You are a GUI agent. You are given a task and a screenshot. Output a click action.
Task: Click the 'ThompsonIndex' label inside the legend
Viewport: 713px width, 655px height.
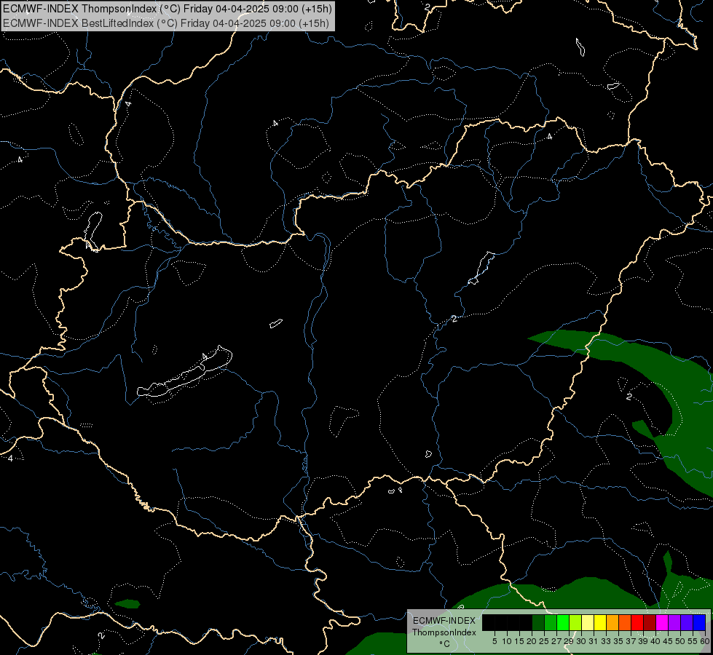[x=444, y=632]
